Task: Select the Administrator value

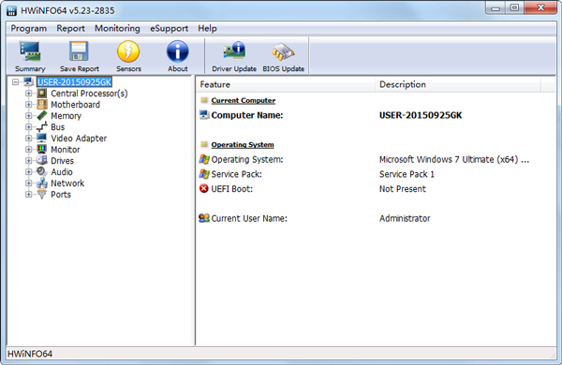Action: (x=405, y=218)
